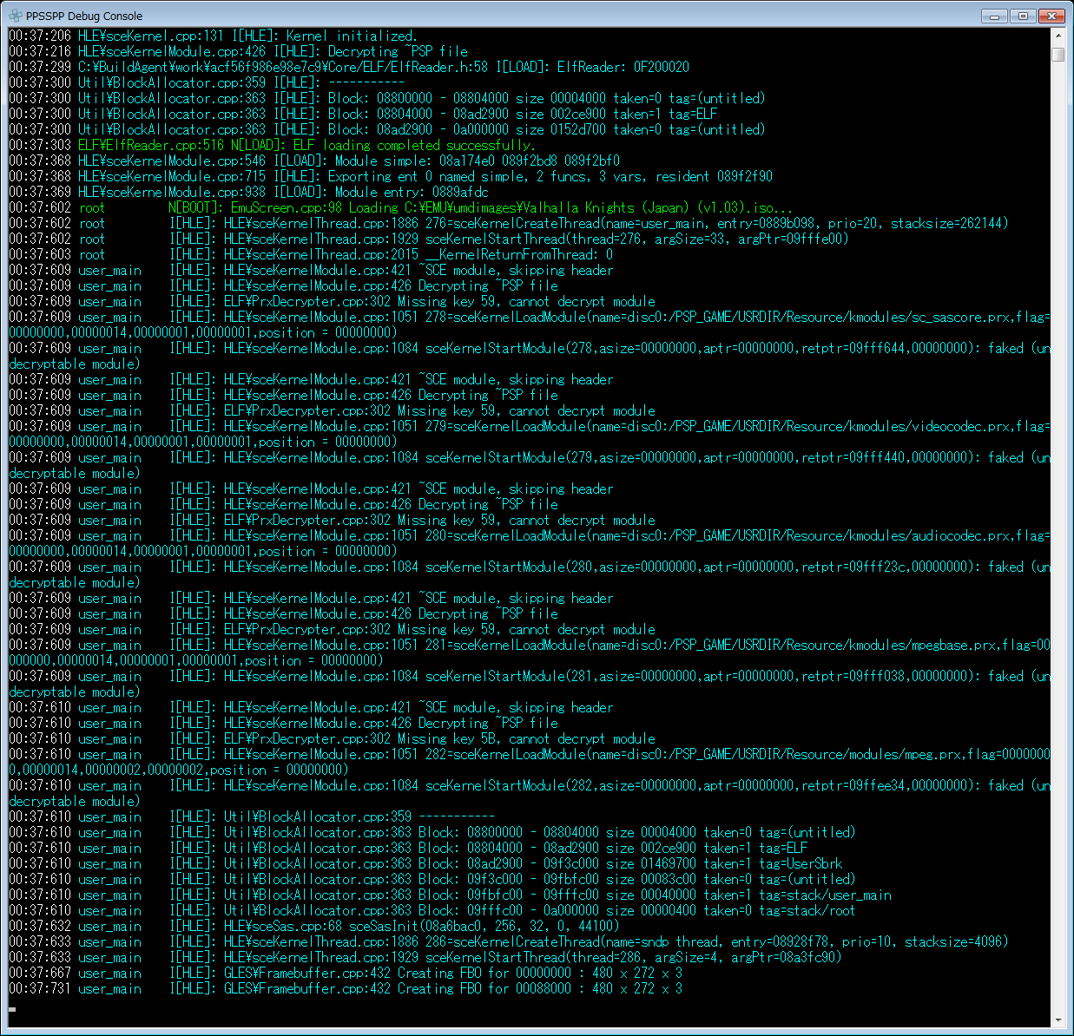Select the green 'ELF loading completed successfully.' line
This screenshot has width=1074, height=1036.
(x=272, y=145)
